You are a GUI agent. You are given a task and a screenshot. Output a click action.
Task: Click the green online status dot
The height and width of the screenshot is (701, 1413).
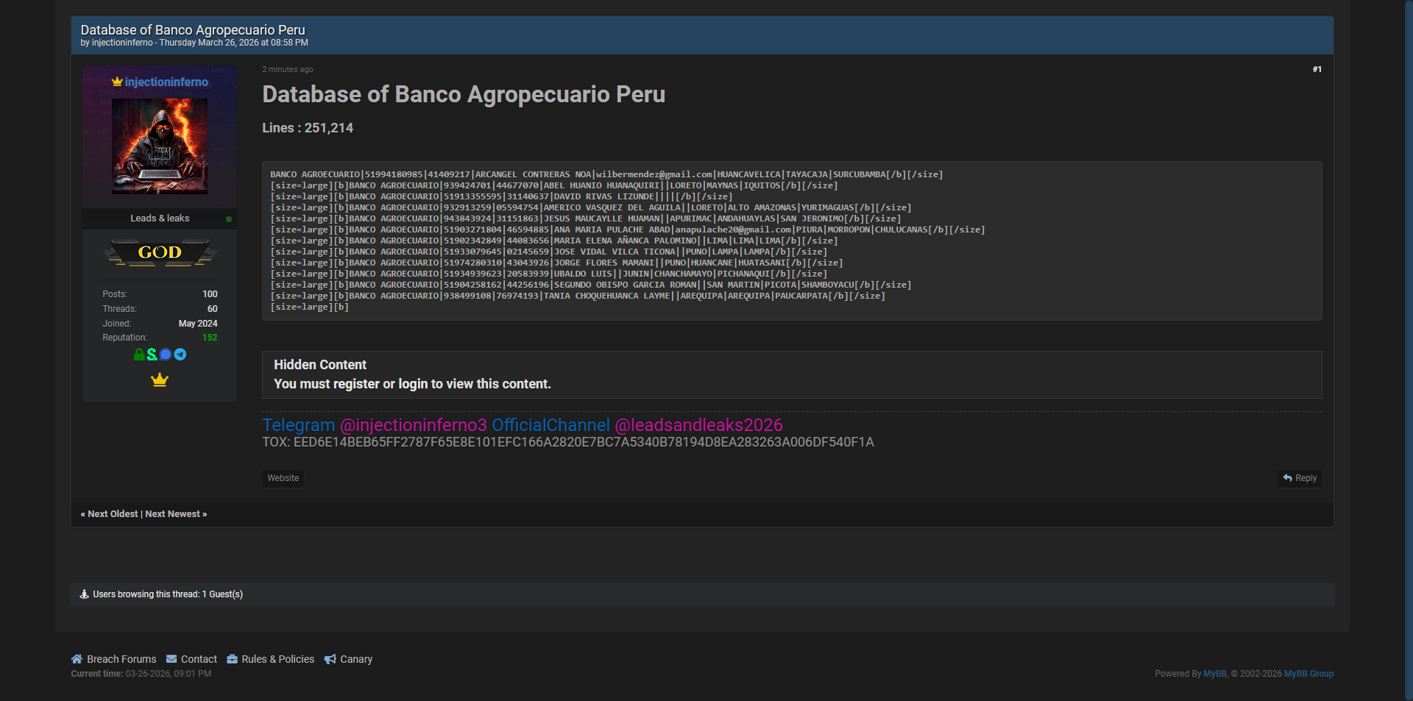click(229, 219)
